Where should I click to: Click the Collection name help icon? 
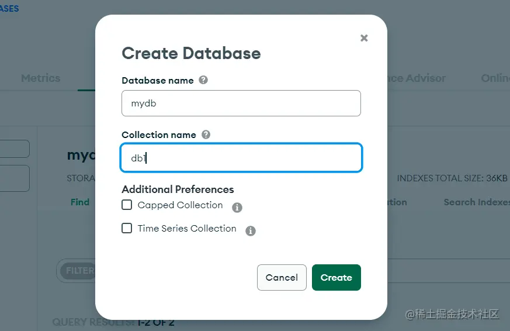pyautogui.click(x=206, y=135)
